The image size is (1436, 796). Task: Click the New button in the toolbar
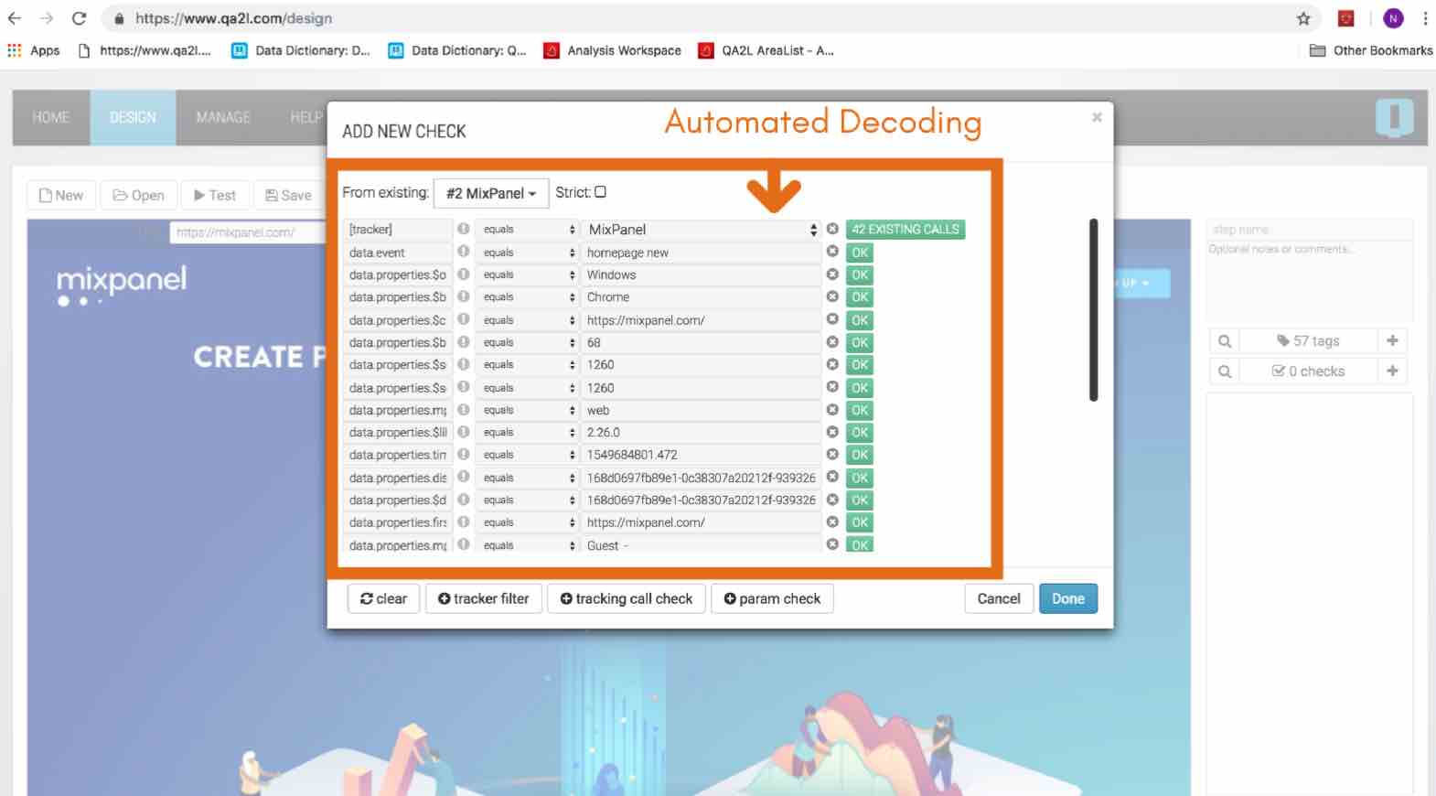61,195
